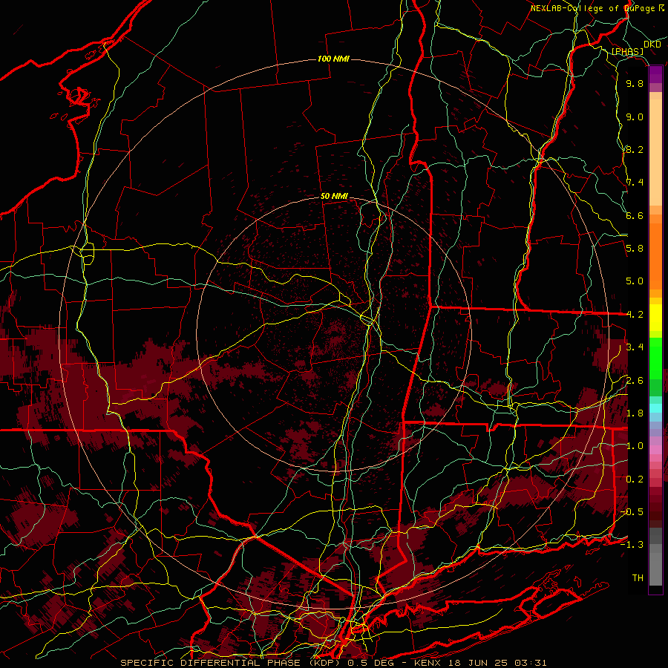This screenshot has width=668, height=668.
Task: Click the 2.6 legend value
Action: coord(635,381)
